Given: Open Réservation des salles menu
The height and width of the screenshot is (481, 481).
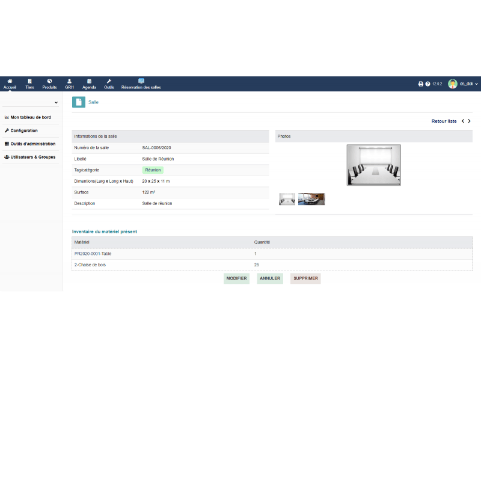Looking at the screenshot, I should 141,84.
